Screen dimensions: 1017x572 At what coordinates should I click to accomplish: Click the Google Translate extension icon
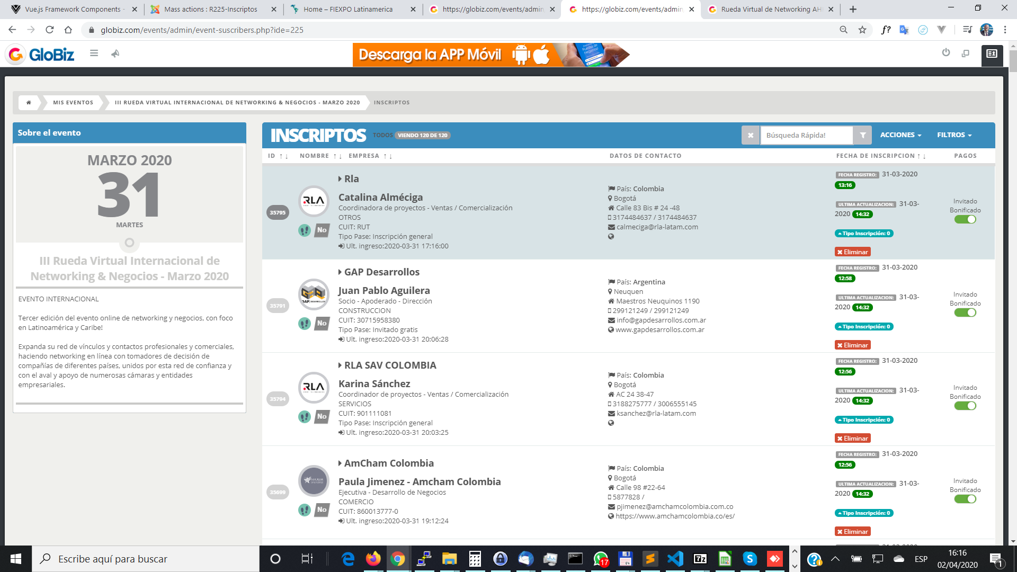coord(904,30)
